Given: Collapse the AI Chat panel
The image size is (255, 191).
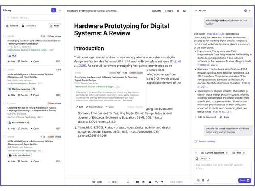Looking at the screenshot, I should coord(196,10).
